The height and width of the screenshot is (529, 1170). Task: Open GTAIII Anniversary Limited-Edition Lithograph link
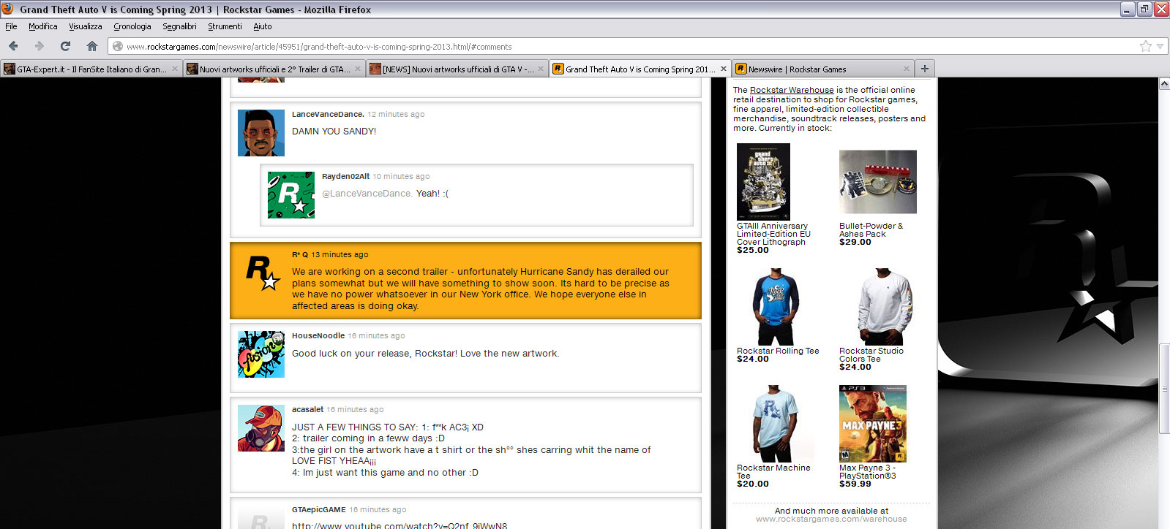[773, 234]
